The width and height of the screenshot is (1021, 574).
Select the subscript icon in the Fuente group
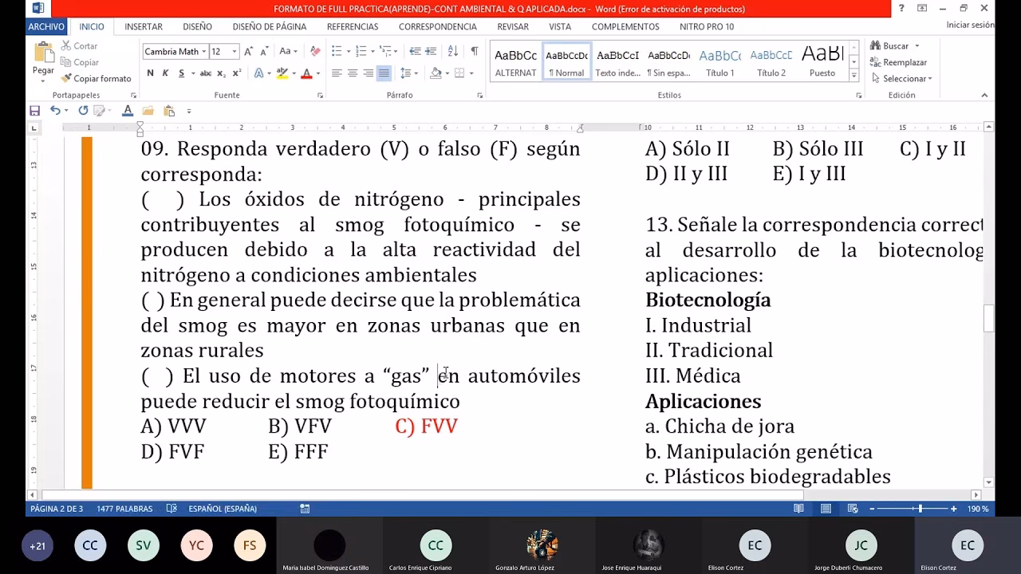tap(221, 73)
